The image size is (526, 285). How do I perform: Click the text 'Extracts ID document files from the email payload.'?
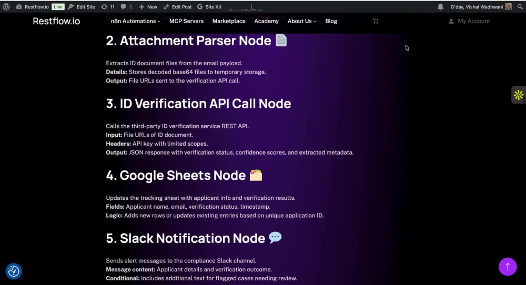tap(174, 63)
